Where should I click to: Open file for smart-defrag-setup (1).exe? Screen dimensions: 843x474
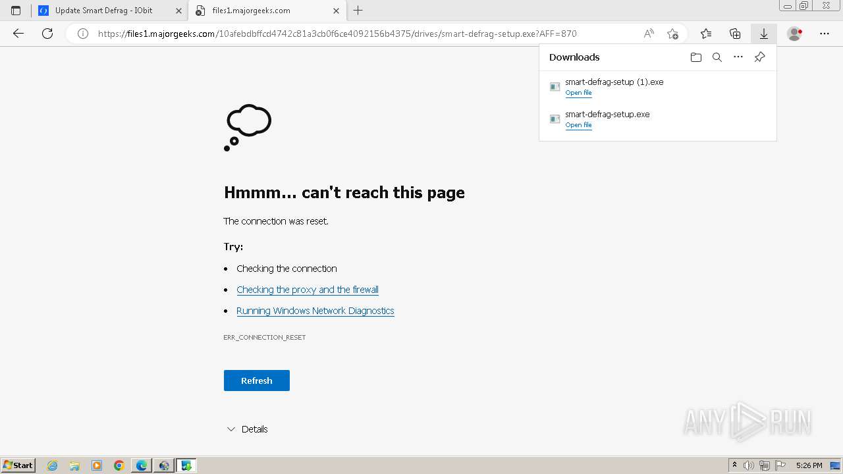click(578, 93)
